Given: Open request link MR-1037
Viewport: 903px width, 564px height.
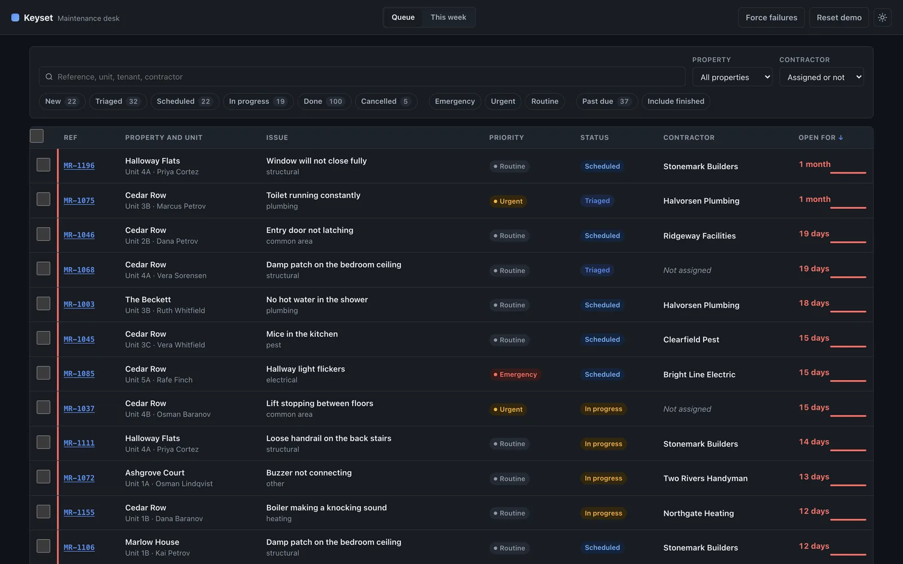Looking at the screenshot, I should click(79, 409).
